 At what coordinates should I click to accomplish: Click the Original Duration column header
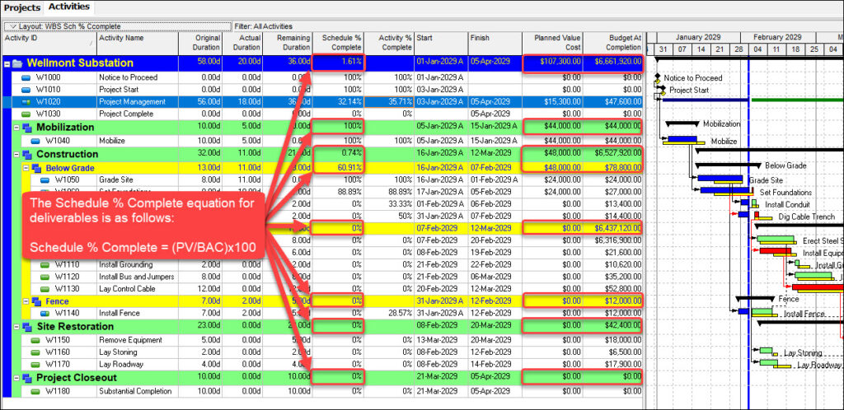point(200,43)
